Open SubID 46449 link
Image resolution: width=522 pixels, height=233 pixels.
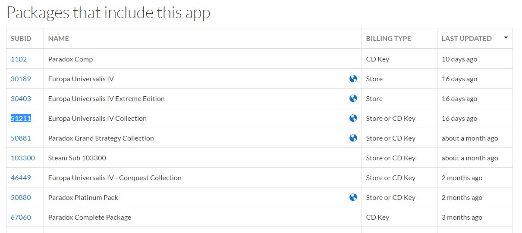(x=21, y=178)
